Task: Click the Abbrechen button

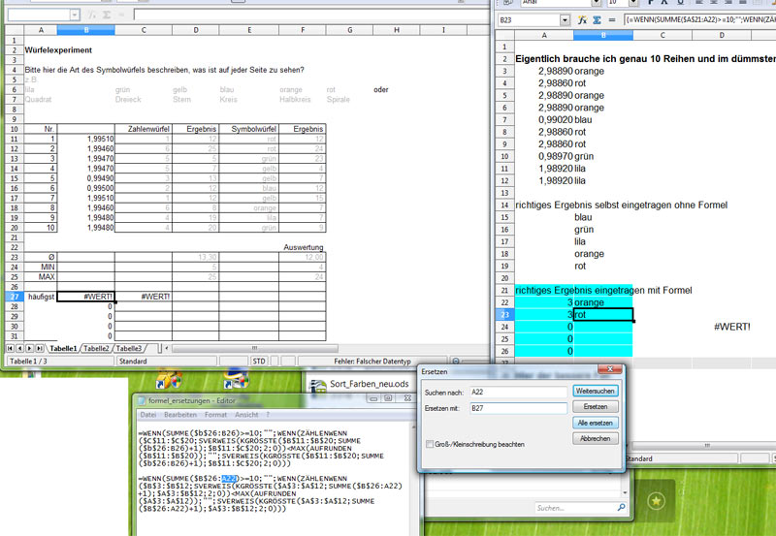Action: click(596, 438)
